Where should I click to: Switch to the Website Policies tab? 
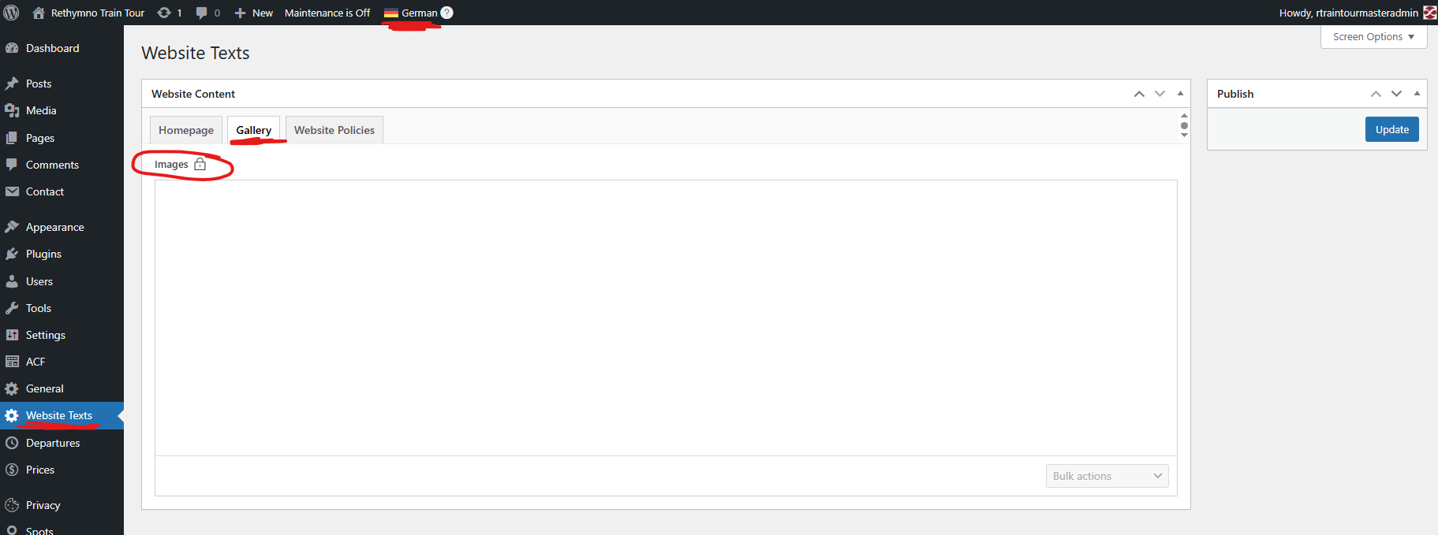pos(334,130)
